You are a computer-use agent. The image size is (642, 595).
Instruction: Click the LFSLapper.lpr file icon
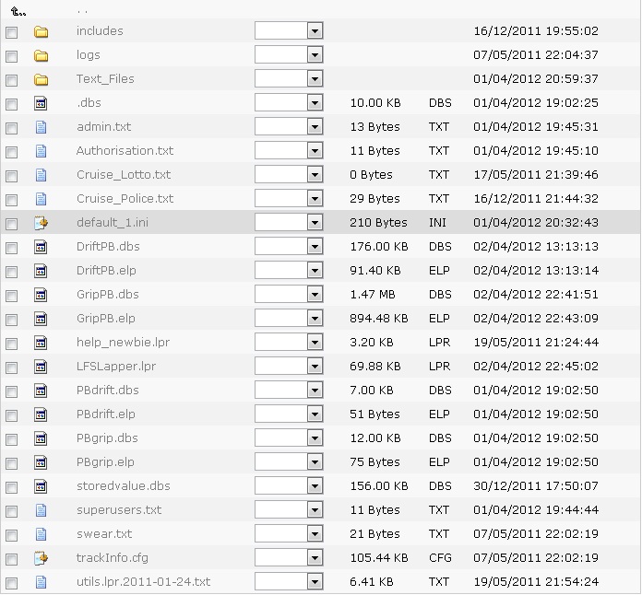(41, 367)
